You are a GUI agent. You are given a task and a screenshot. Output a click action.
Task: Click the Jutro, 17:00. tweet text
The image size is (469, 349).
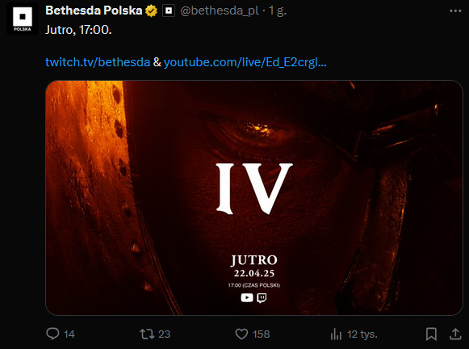click(x=78, y=30)
